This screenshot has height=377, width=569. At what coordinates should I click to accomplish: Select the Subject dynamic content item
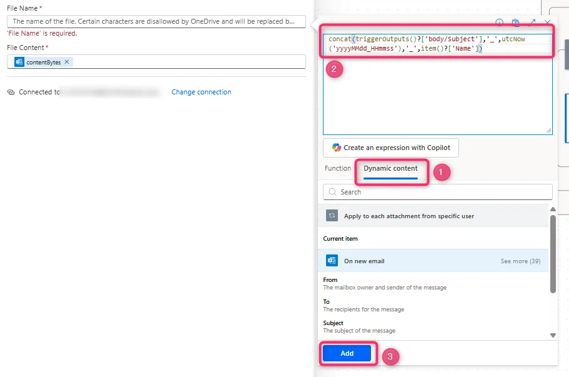coord(334,323)
